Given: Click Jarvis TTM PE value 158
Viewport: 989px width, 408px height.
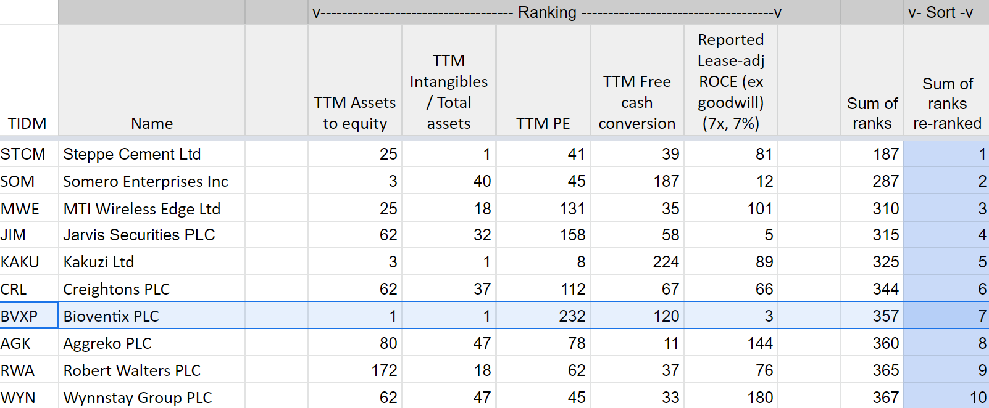Looking at the screenshot, I should click(x=543, y=235).
